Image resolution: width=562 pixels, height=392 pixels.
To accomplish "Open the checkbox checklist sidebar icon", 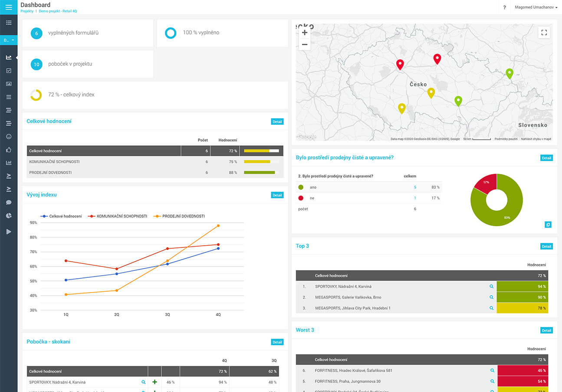I will click(x=9, y=70).
